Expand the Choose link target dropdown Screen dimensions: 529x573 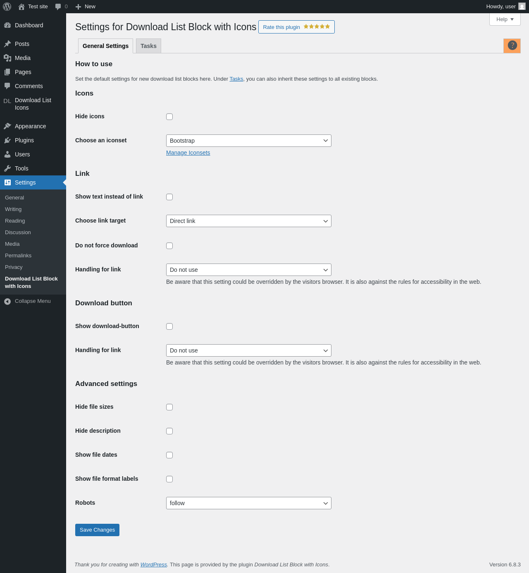248,221
